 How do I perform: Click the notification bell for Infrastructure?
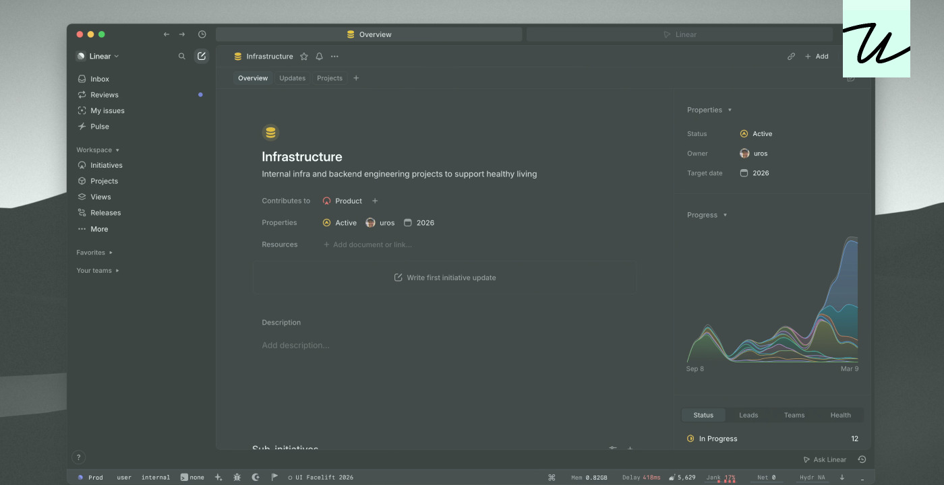[x=320, y=57]
